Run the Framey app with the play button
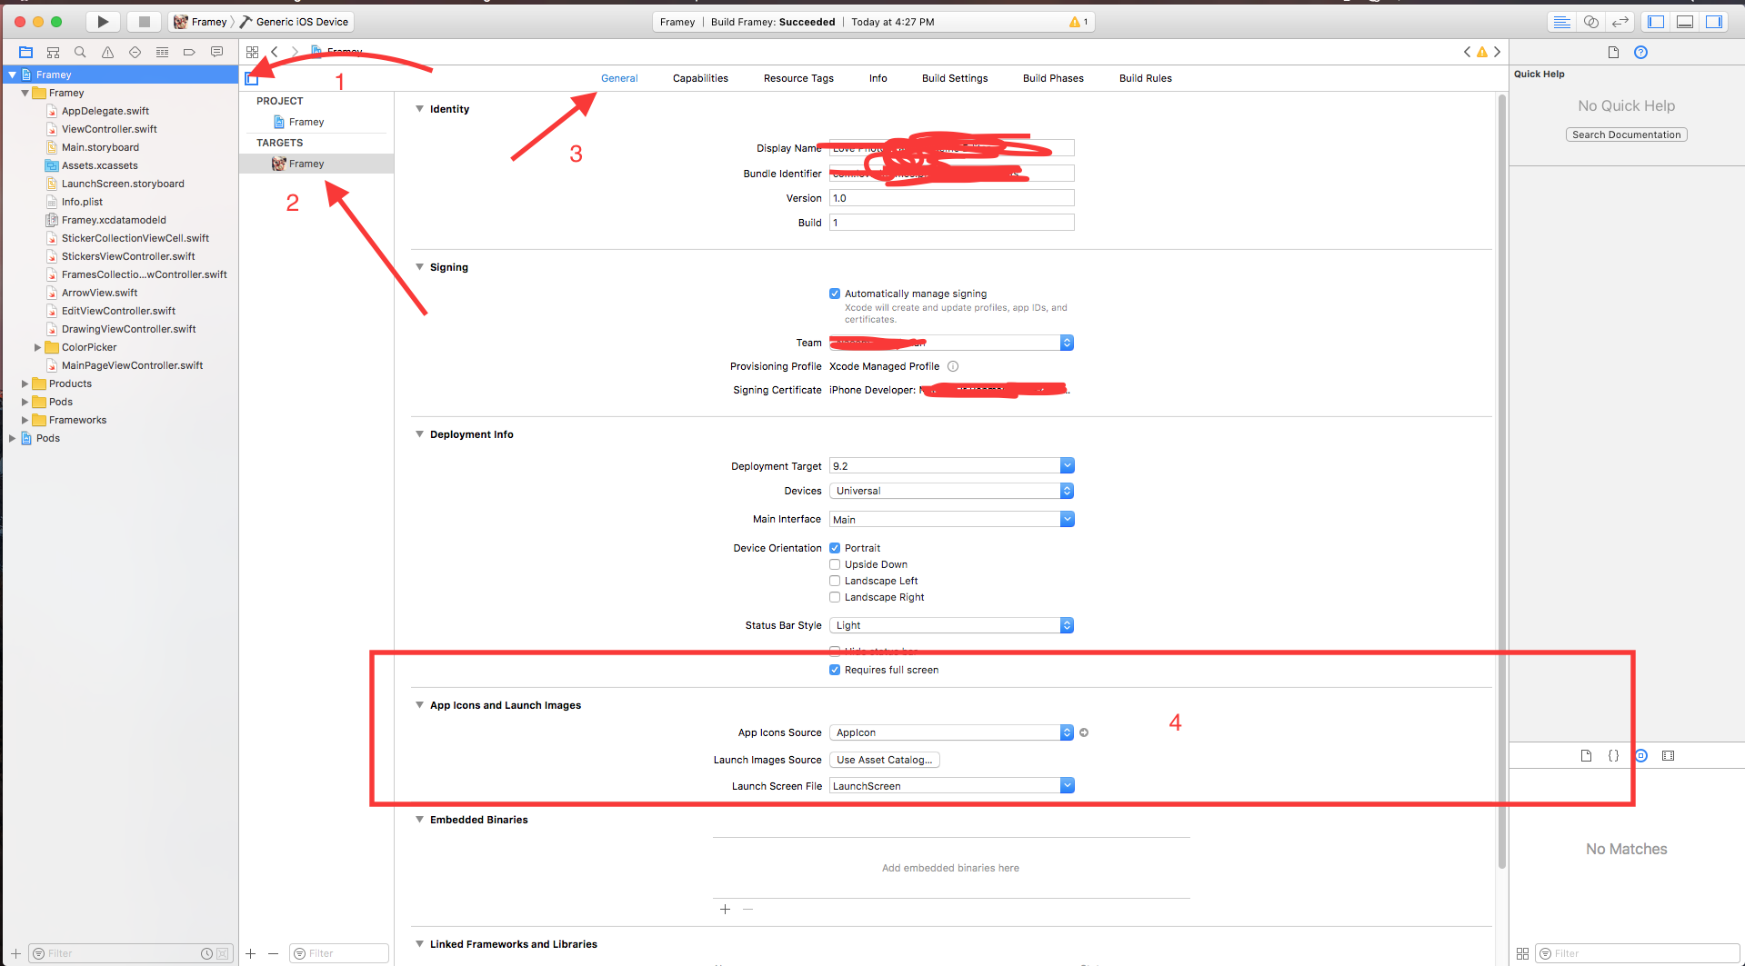Viewport: 1745px width, 966px height. [x=103, y=21]
